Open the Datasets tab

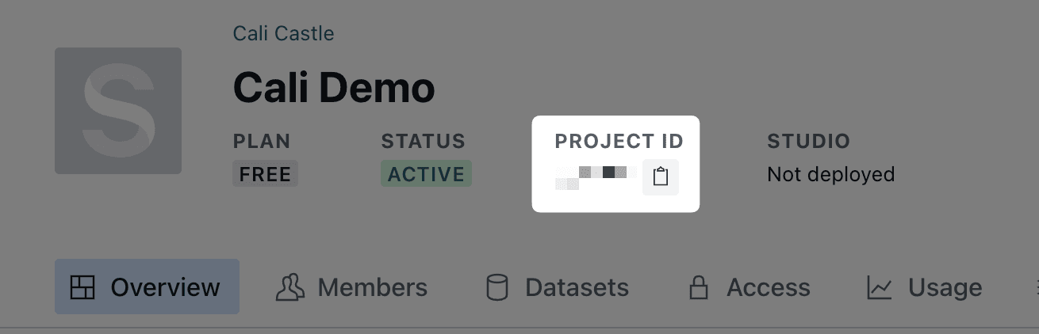click(577, 287)
